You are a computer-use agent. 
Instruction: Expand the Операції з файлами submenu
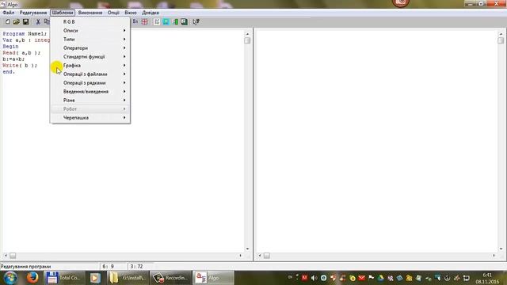click(90, 74)
